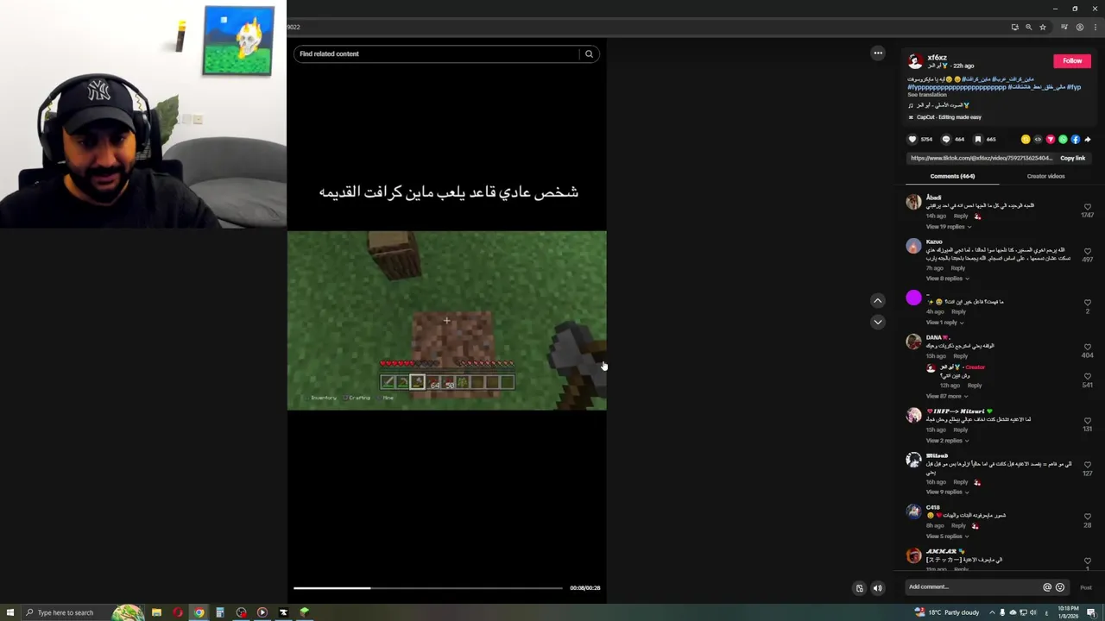Like the video with the heart icon
The width and height of the screenshot is (1105, 621).
[912, 139]
